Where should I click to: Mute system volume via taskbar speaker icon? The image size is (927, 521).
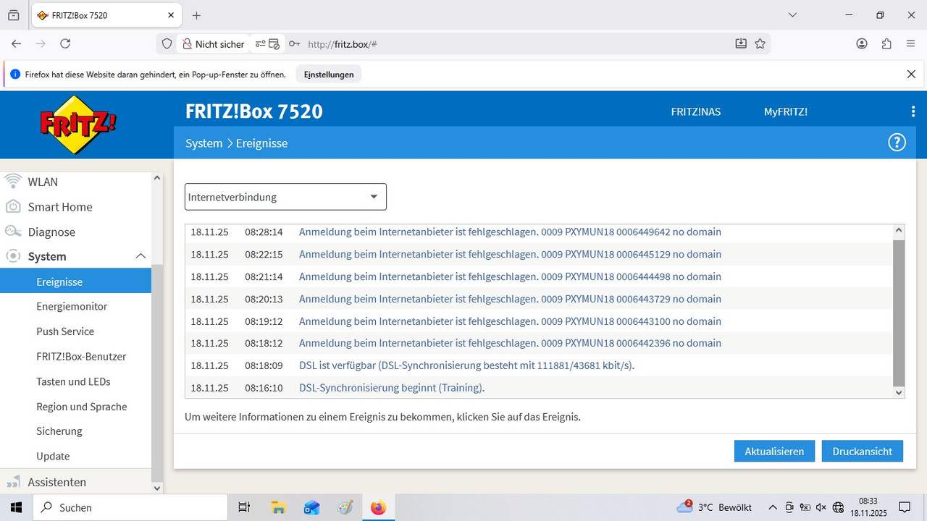coord(821,507)
